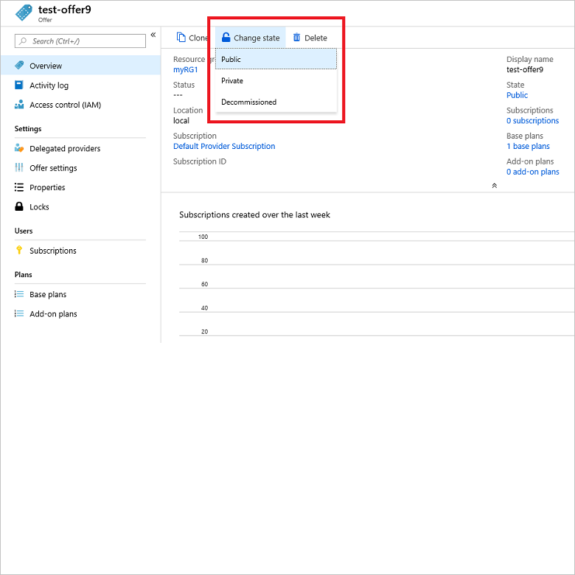Click the Delete trash icon
The width and height of the screenshot is (575, 575).
(296, 38)
